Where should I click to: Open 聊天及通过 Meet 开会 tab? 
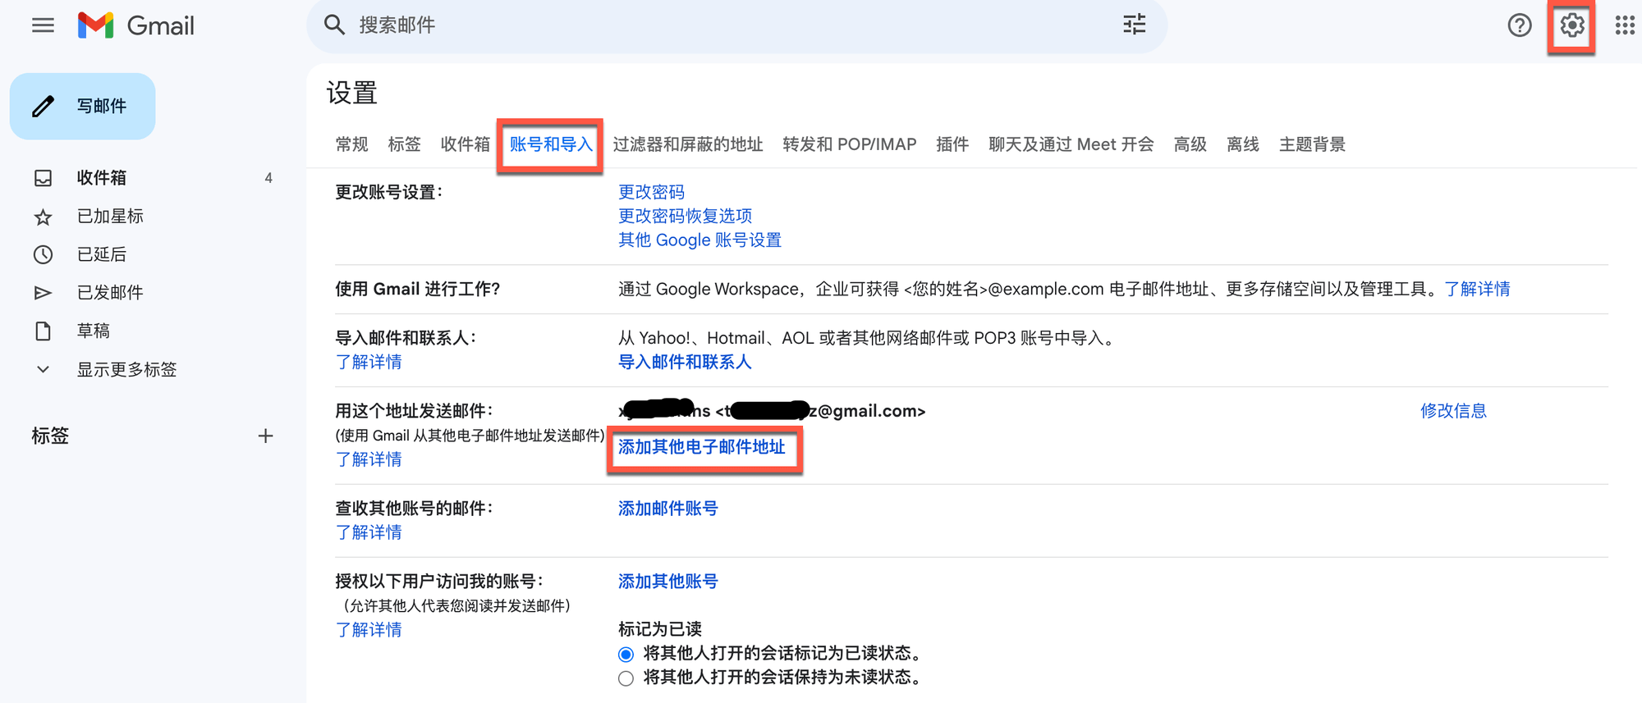click(1071, 144)
